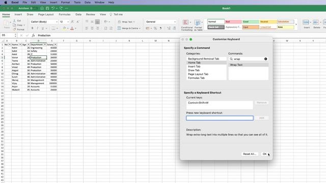Image resolution: width=326 pixels, height=183 pixels.
Task: Apply comma style number format
Action: click(x=161, y=28)
